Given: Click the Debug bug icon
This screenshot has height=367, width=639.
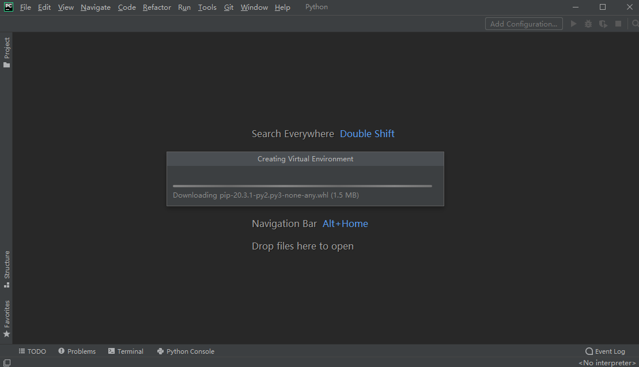Looking at the screenshot, I should click(x=588, y=24).
